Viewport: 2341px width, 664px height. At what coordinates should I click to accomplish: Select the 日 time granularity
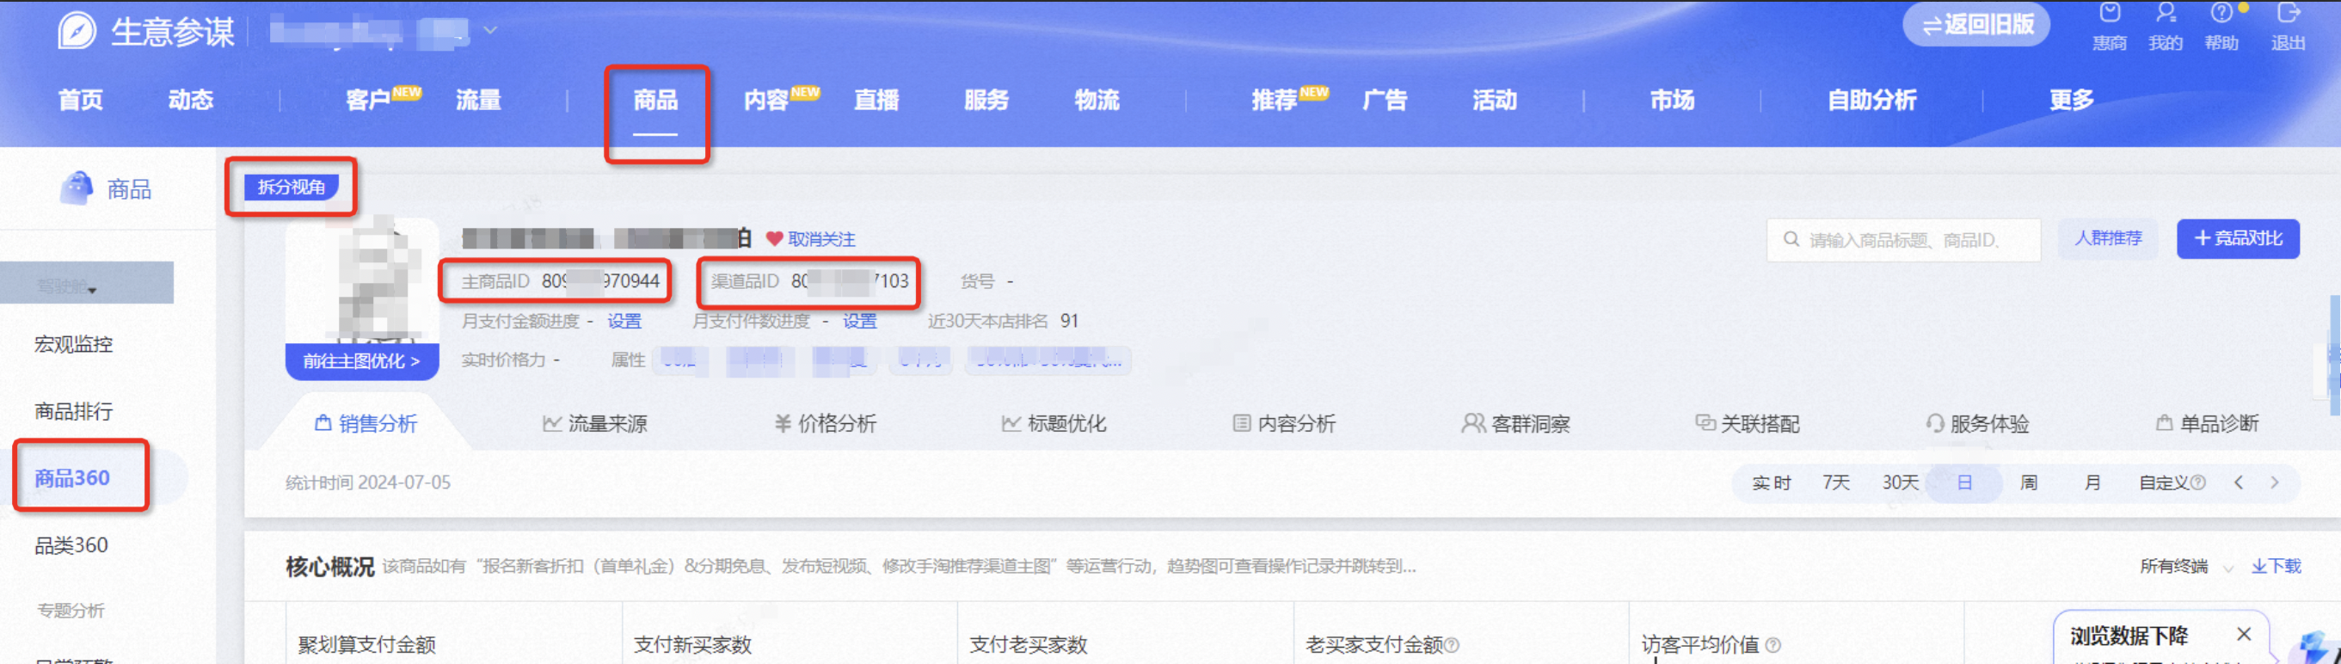click(x=1965, y=483)
